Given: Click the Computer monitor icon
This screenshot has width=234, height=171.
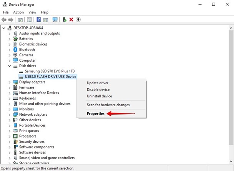Looking at the screenshot, I should click(x=15, y=60).
